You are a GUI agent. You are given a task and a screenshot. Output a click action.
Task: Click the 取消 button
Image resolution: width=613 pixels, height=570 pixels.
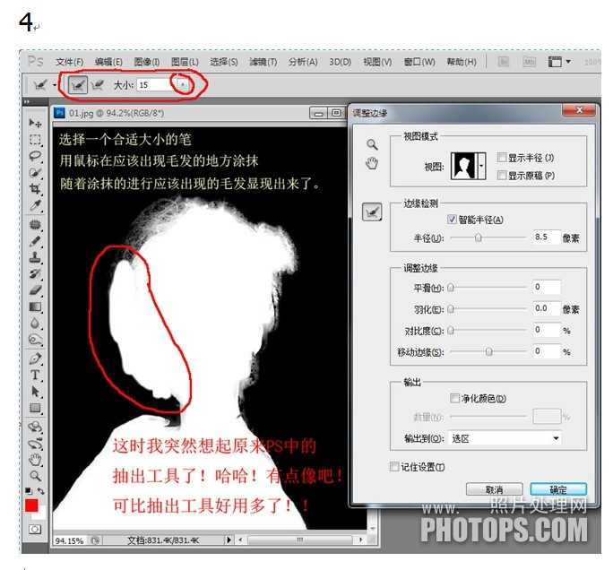pos(495,489)
